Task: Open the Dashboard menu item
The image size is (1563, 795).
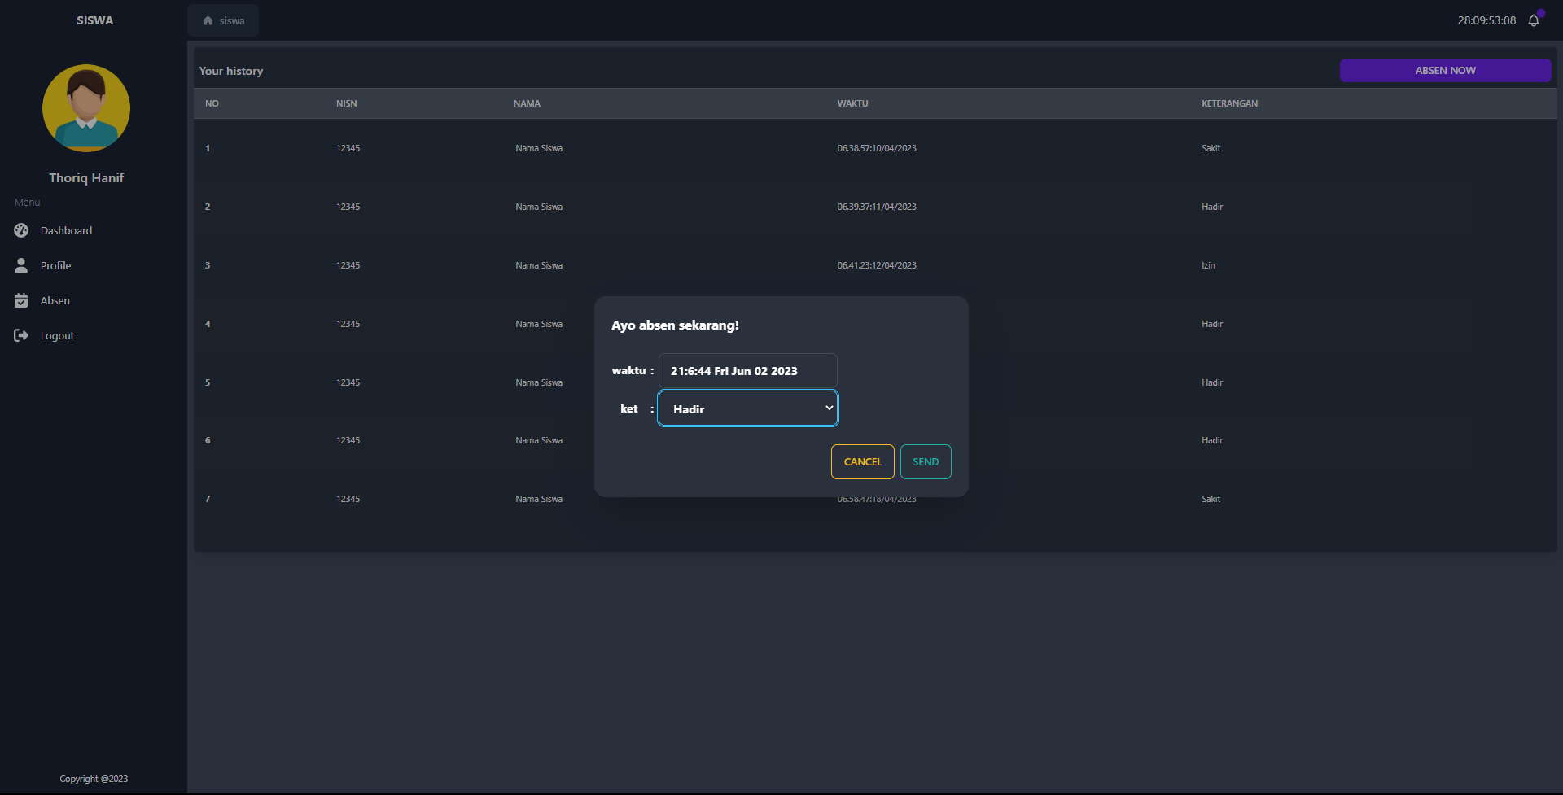Action: coord(66,231)
